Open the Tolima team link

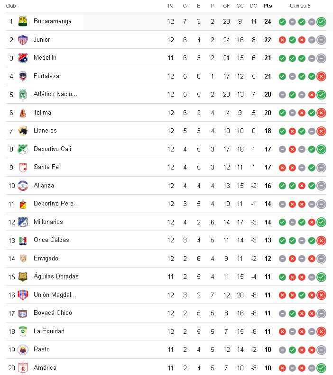42,113
